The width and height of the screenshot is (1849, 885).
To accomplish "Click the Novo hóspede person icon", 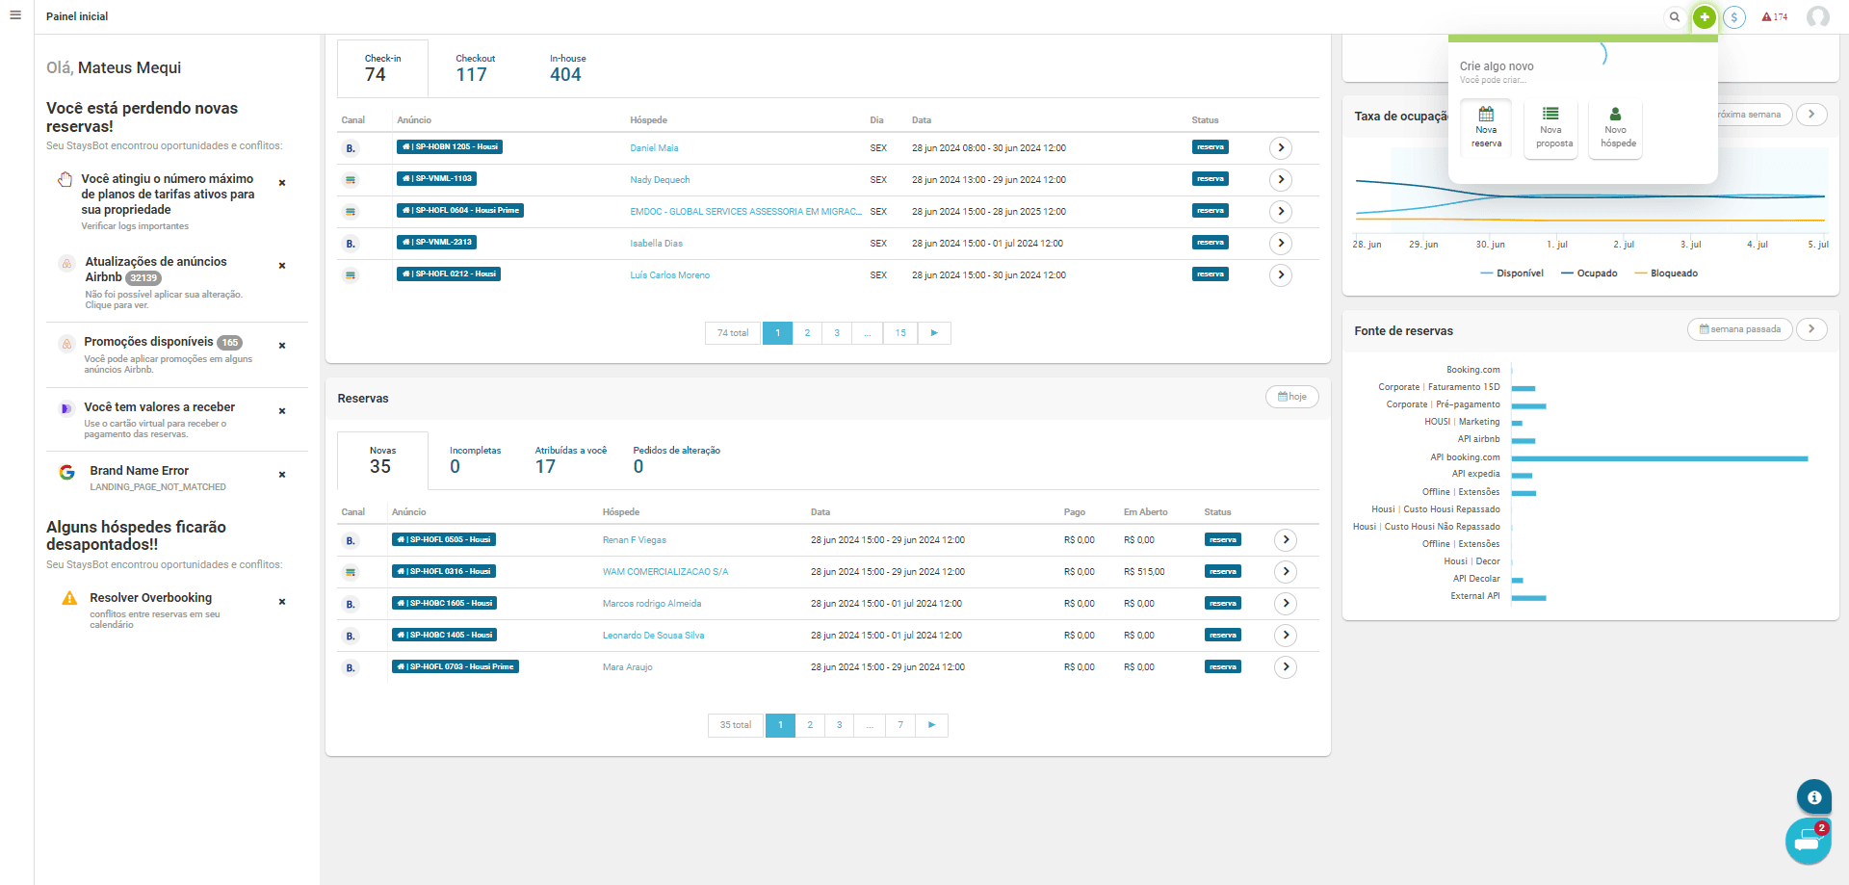I will click(1615, 114).
